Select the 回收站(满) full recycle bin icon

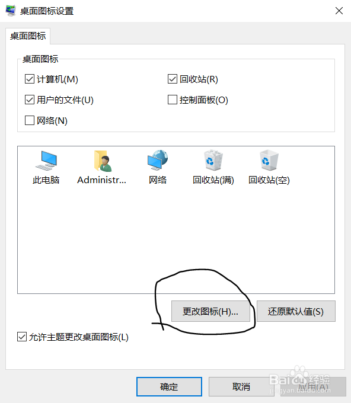click(213, 167)
